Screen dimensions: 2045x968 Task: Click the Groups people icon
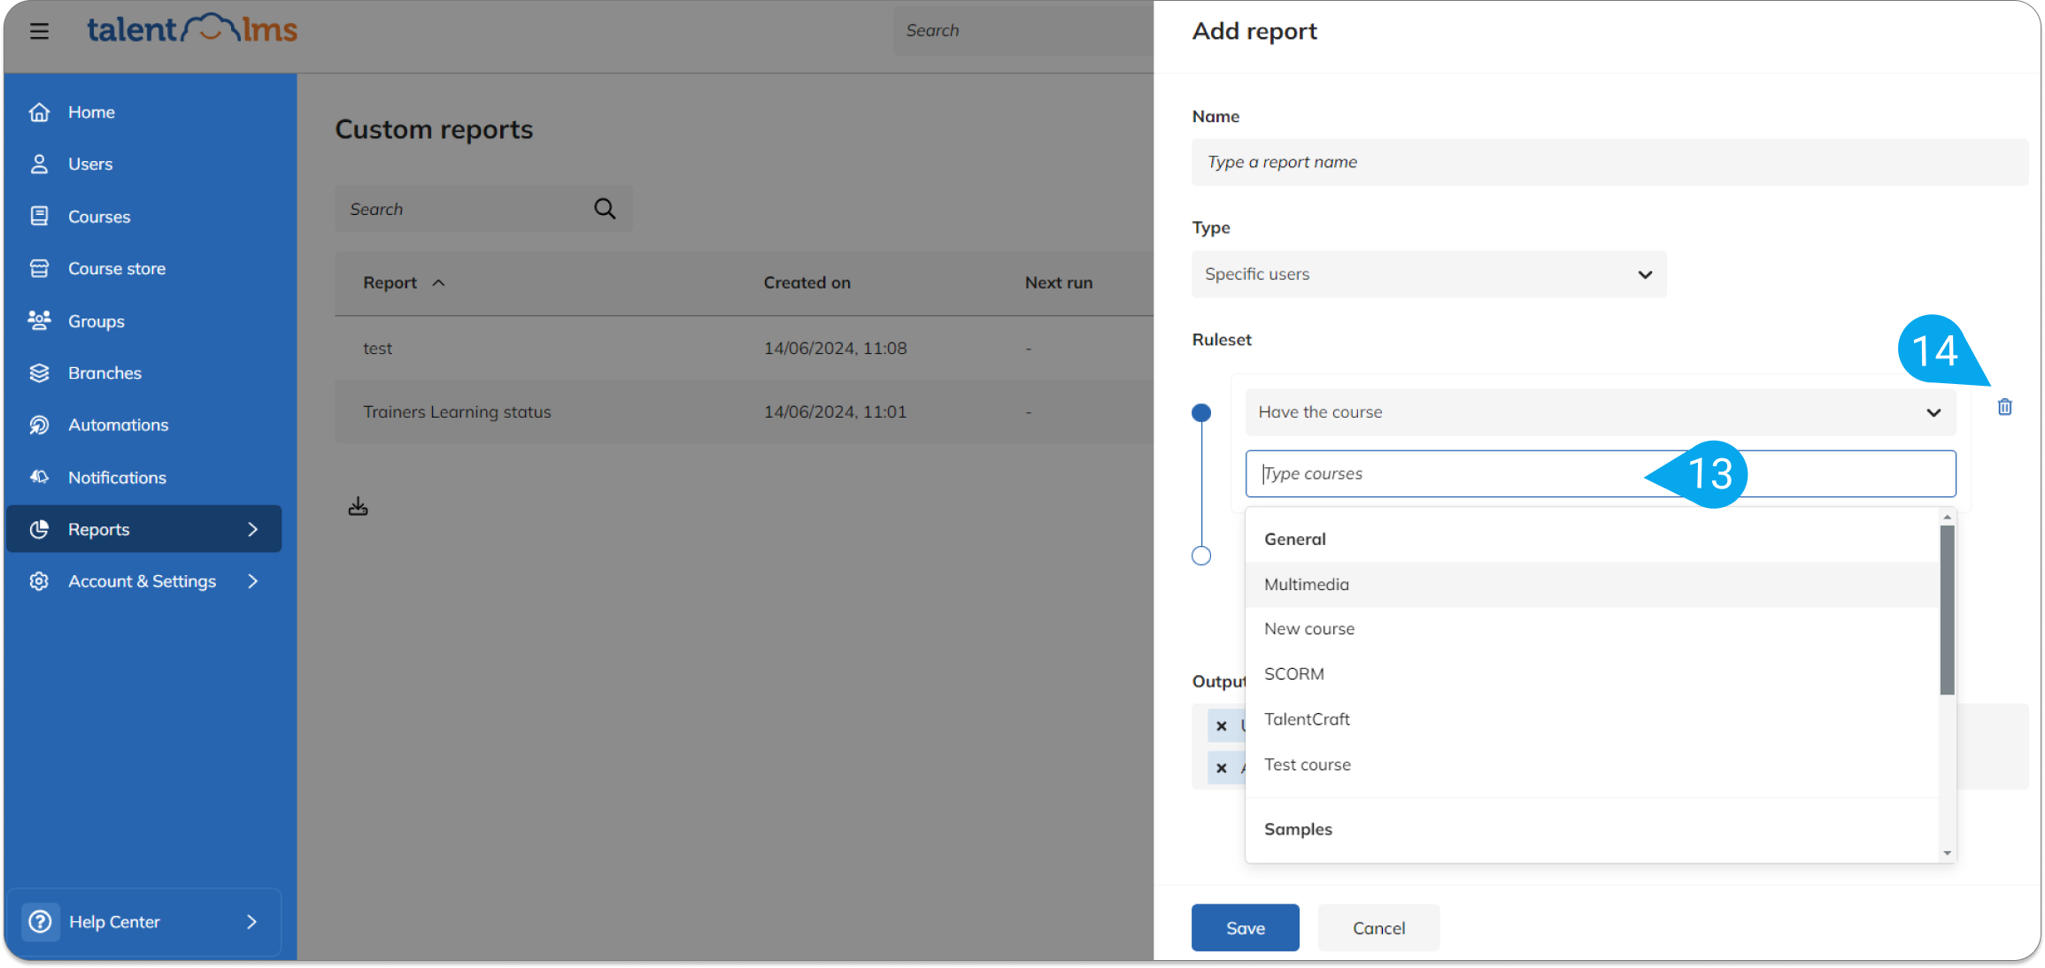pos(39,320)
